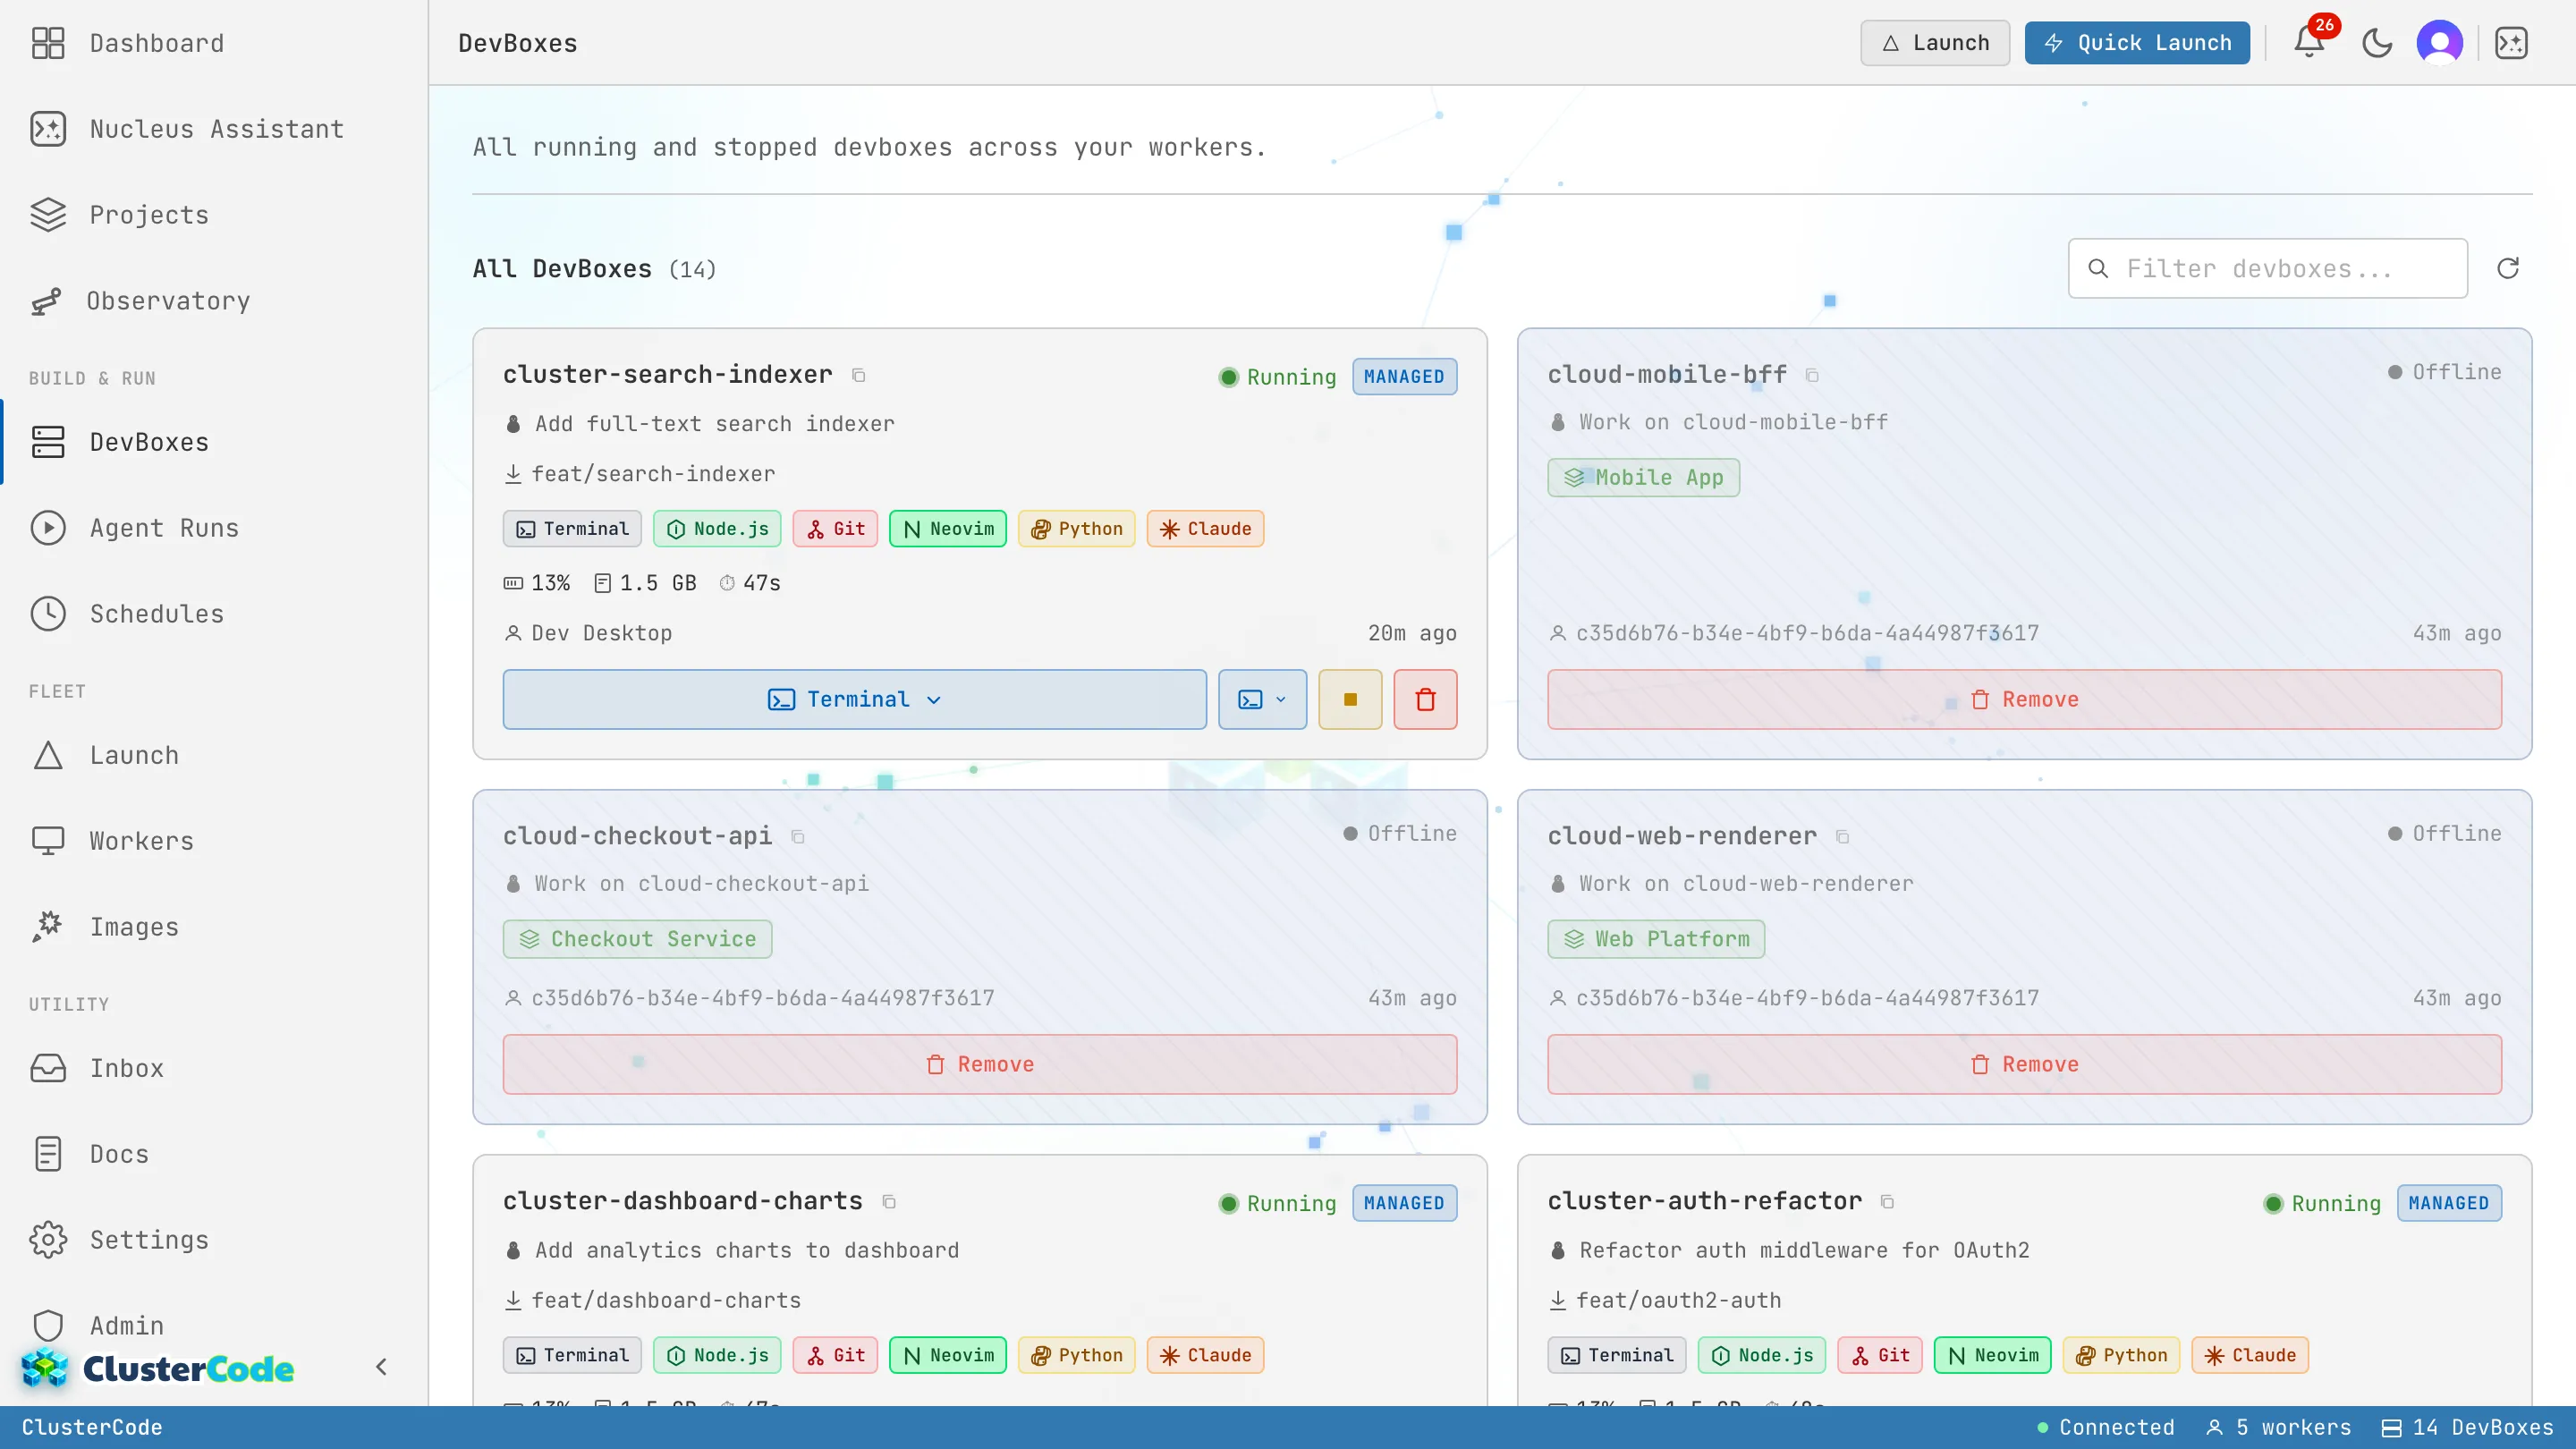Open the Terminal dropdown on cluster-search-indexer
The height and width of the screenshot is (1449, 2576).
pos(854,699)
